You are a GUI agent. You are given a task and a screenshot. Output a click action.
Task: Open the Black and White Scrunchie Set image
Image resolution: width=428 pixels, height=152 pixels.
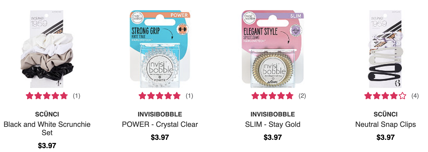[47, 49]
